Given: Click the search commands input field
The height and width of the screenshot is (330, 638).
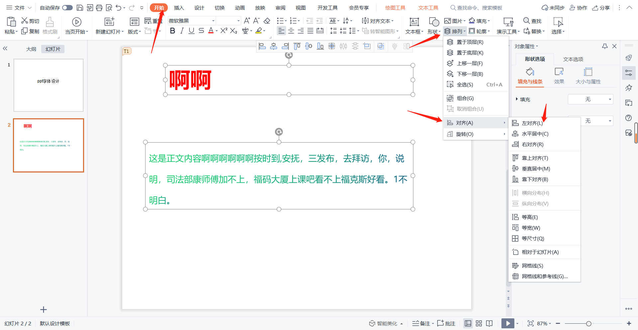Looking at the screenshot, I should [479, 8].
